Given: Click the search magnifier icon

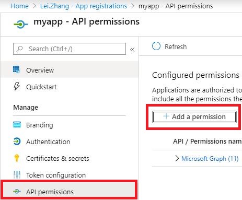Looking at the screenshot, I should click(x=19, y=49).
